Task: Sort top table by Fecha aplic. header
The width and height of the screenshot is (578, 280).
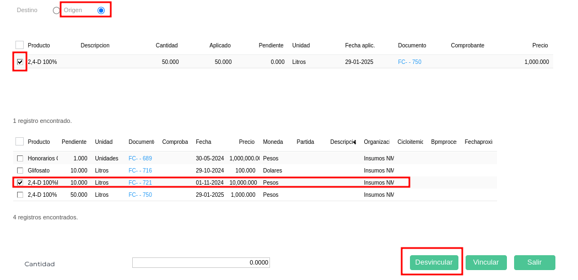Action: tap(360, 46)
